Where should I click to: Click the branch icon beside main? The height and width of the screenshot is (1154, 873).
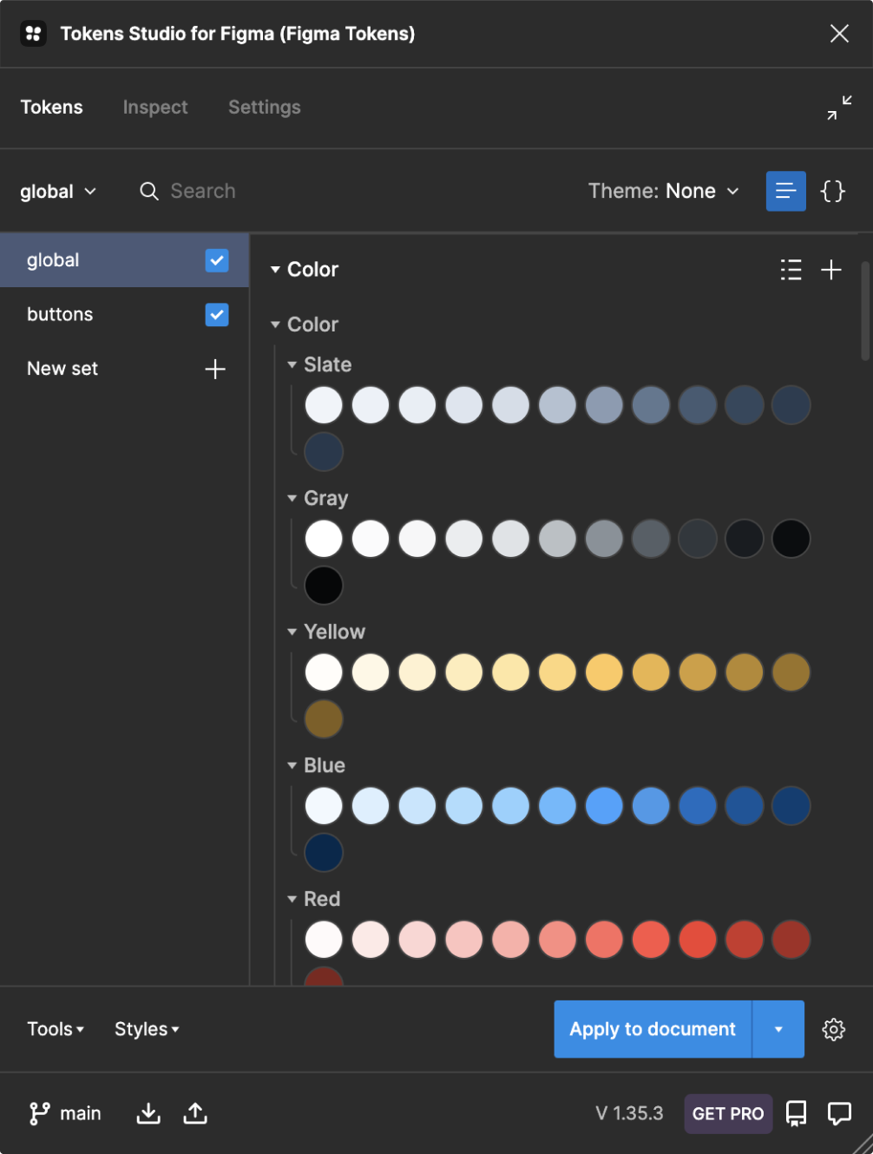(x=39, y=1113)
